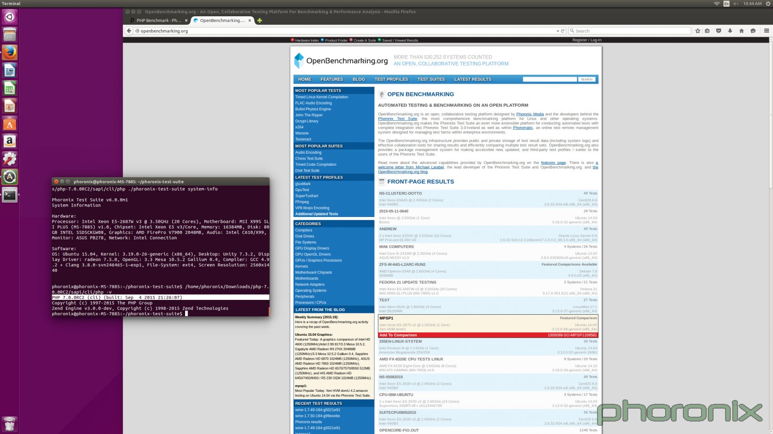Open session gear menu in top panel

768,3
